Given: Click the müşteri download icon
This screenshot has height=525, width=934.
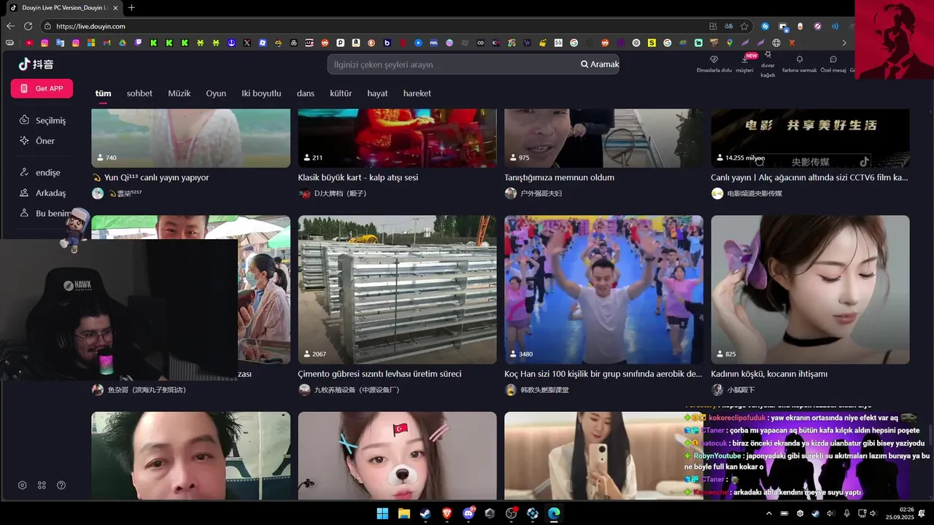Looking at the screenshot, I should coord(744,60).
